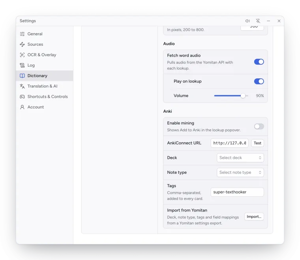
Task: Close the Settings window
Action: point(279,21)
